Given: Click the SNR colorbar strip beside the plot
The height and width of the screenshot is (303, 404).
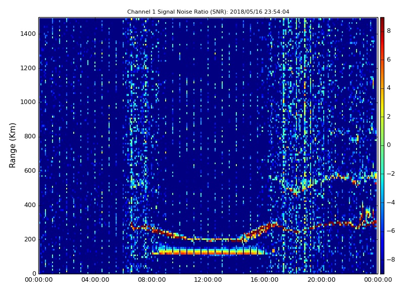Looking at the screenshot, I should click(382, 145).
